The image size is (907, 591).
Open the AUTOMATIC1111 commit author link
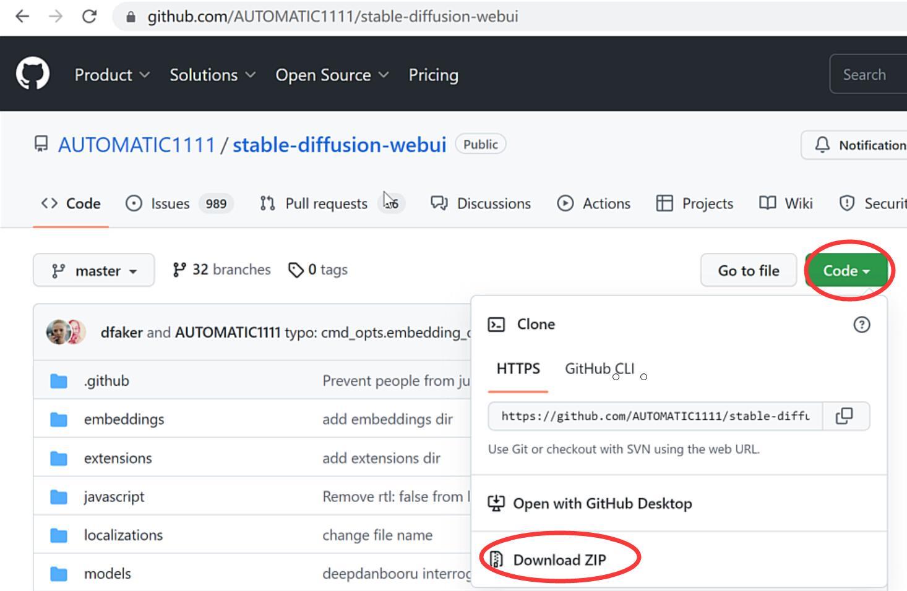228,332
